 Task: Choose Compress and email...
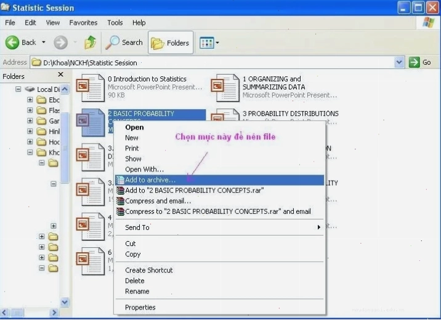[x=219, y=201]
